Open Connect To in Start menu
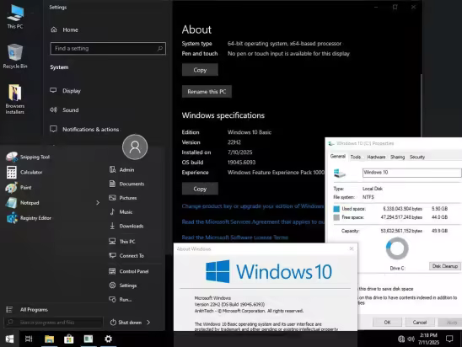This screenshot has height=347, width=462. [126, 256]
